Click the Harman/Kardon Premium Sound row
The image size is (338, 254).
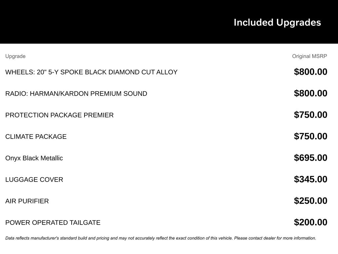click(76, 94)
